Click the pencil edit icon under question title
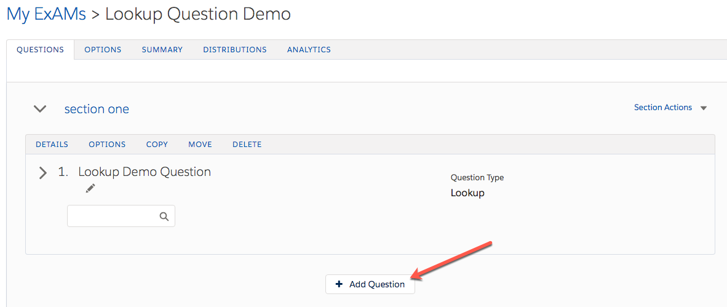 tap(90, 188)
